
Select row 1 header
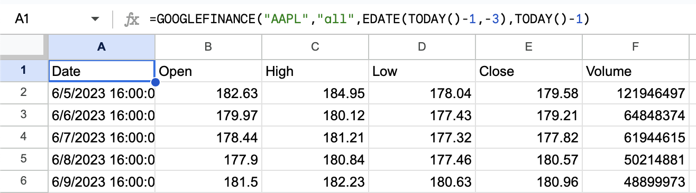tap(24, 71)
